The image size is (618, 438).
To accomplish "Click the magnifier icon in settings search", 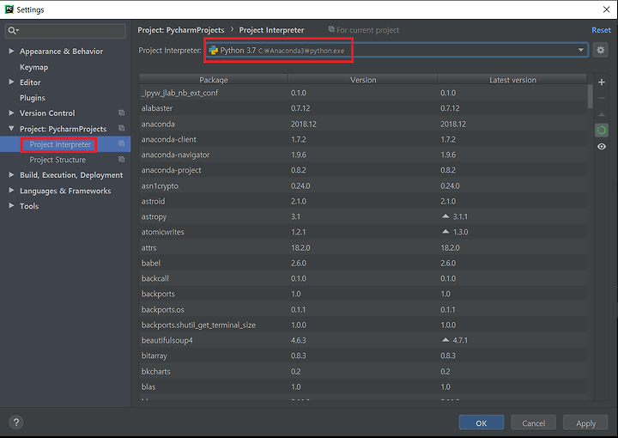I will coord(13,30).
